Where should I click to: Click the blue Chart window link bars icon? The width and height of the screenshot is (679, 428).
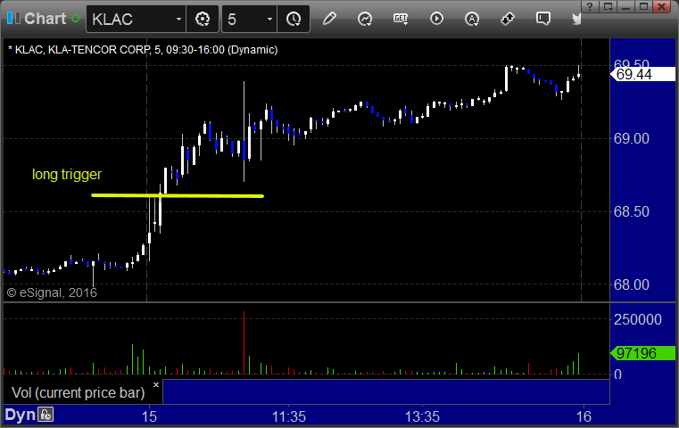click(x=13, y=19)
